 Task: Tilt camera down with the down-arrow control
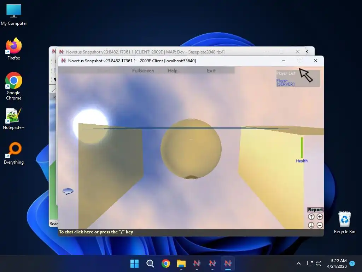coord(311,225)
